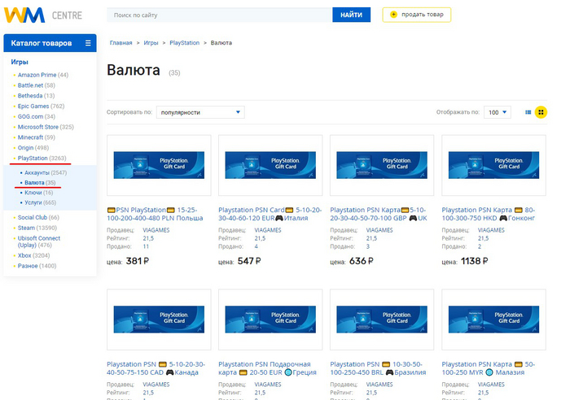
Task: Click the 1138 ₽ price
Action: 475,261
